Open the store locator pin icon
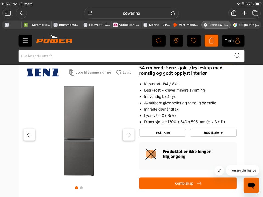Screen dimensions: 263x197 (176, 40)
